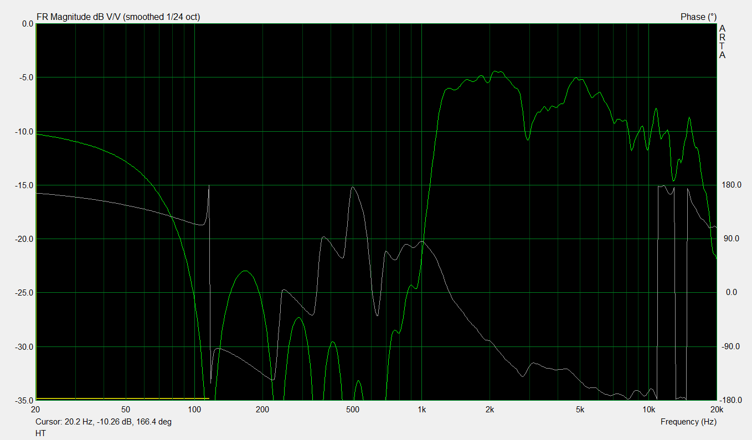Click the yellow marker bar at graph bottom-left
The image size is (752, 440).
point(122,398)
